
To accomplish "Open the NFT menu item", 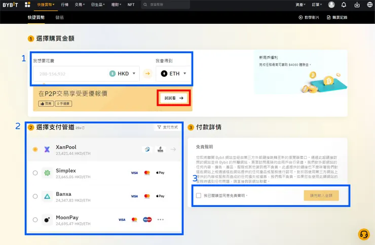I will point(131,5).
